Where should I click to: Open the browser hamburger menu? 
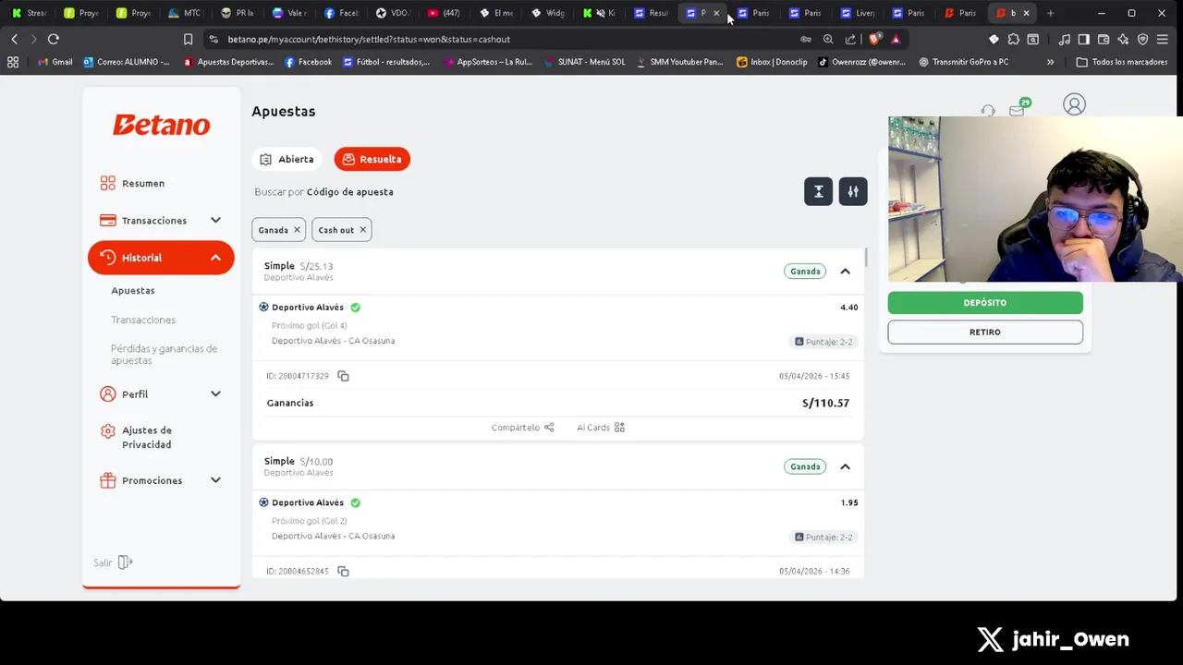(x=1162, y=39)
